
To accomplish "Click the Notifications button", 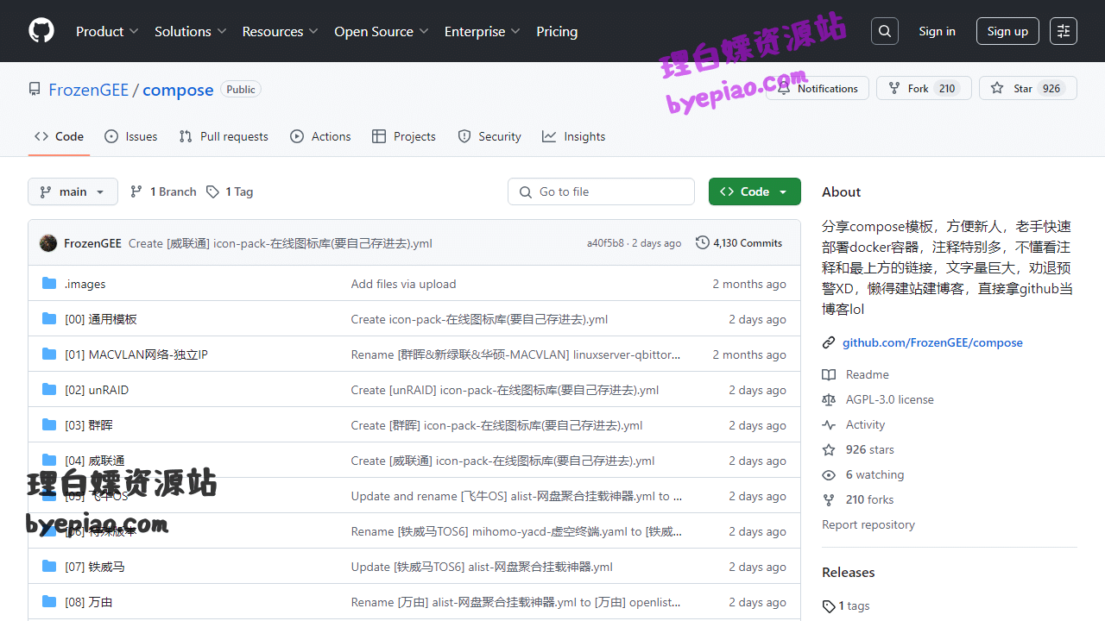I will [x=818, y=88].
